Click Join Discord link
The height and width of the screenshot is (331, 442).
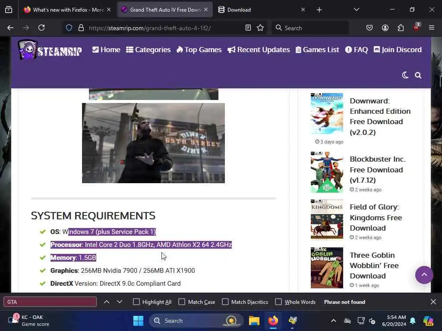398,50
